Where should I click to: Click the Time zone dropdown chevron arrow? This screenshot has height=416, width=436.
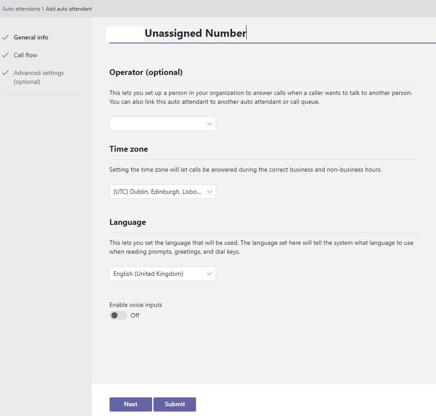tap(209, 192)
